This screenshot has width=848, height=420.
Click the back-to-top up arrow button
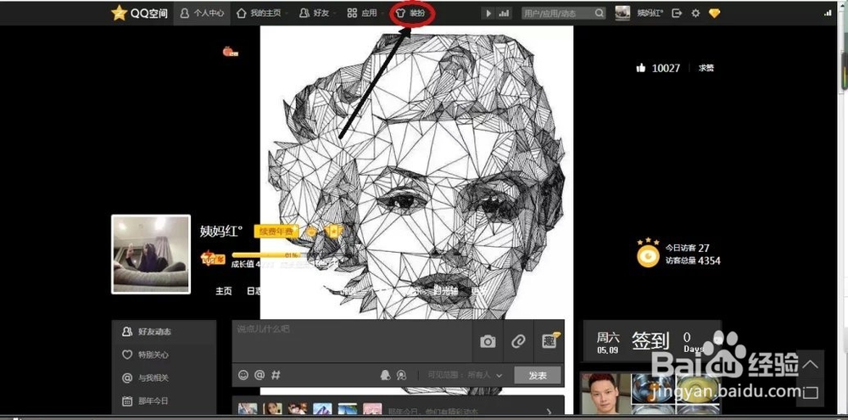pyautogui.click(x=810, y=364)
